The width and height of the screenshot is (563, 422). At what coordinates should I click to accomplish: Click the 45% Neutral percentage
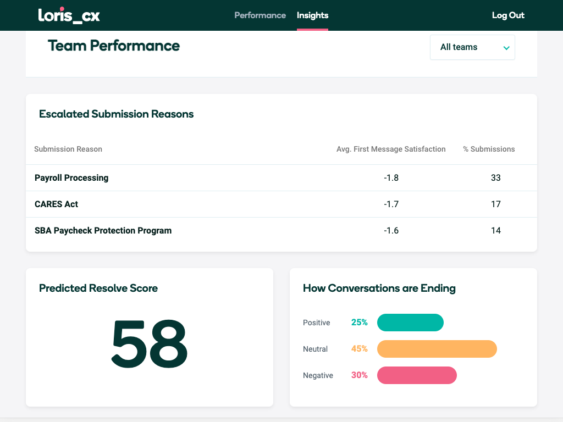[359, 349]
